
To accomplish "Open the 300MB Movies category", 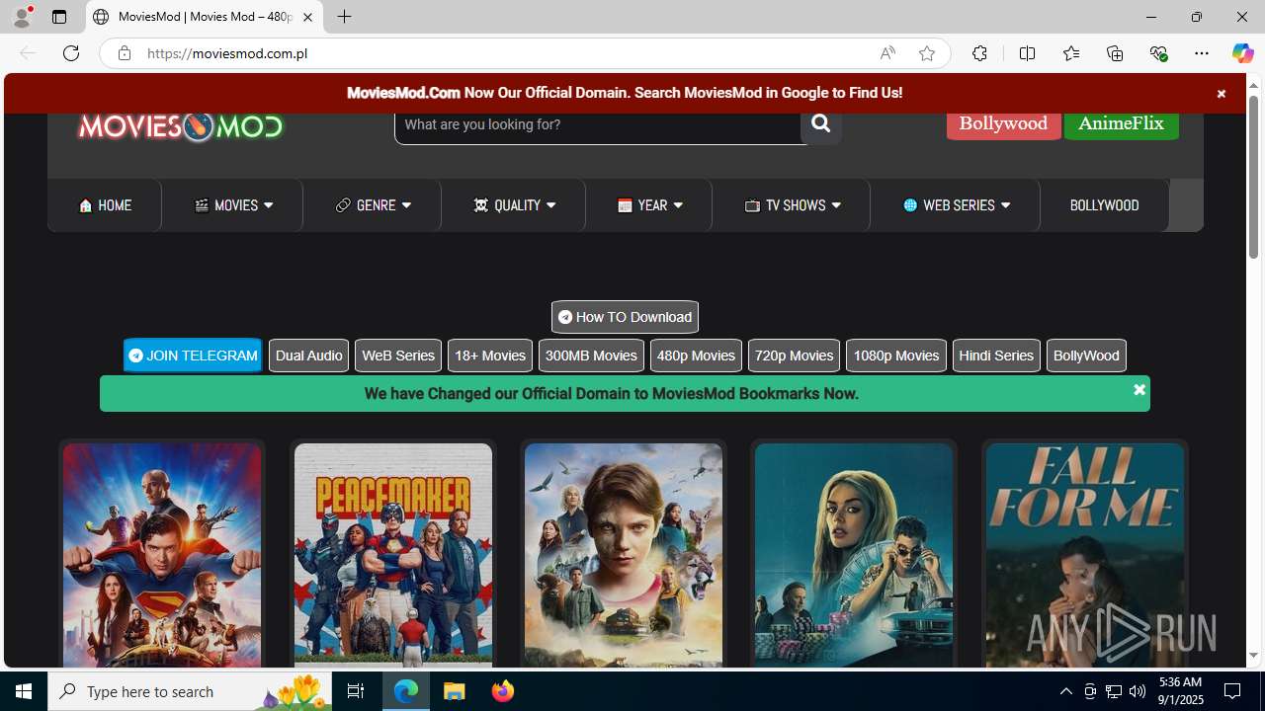I will pos(591,355).
